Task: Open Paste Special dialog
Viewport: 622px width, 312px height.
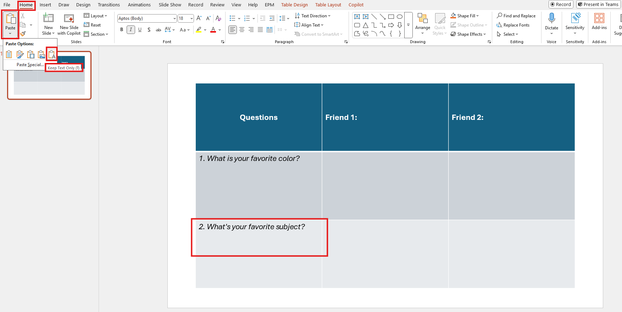Action: (30, 65)
